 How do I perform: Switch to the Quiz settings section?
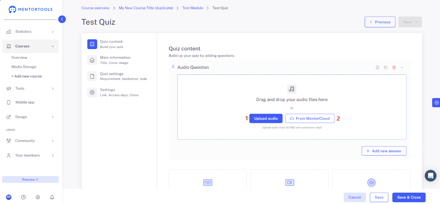point(112,74)
